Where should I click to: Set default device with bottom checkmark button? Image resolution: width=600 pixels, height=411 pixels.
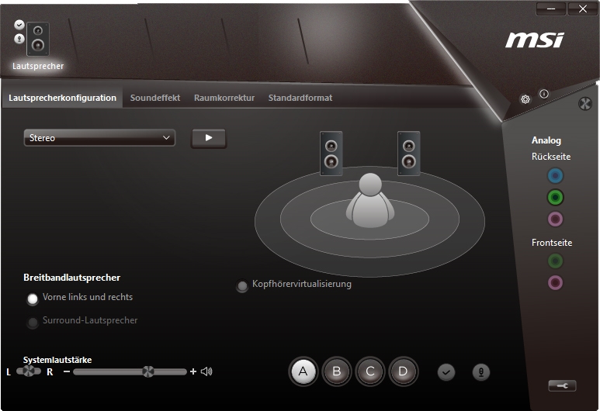point(446,372)
